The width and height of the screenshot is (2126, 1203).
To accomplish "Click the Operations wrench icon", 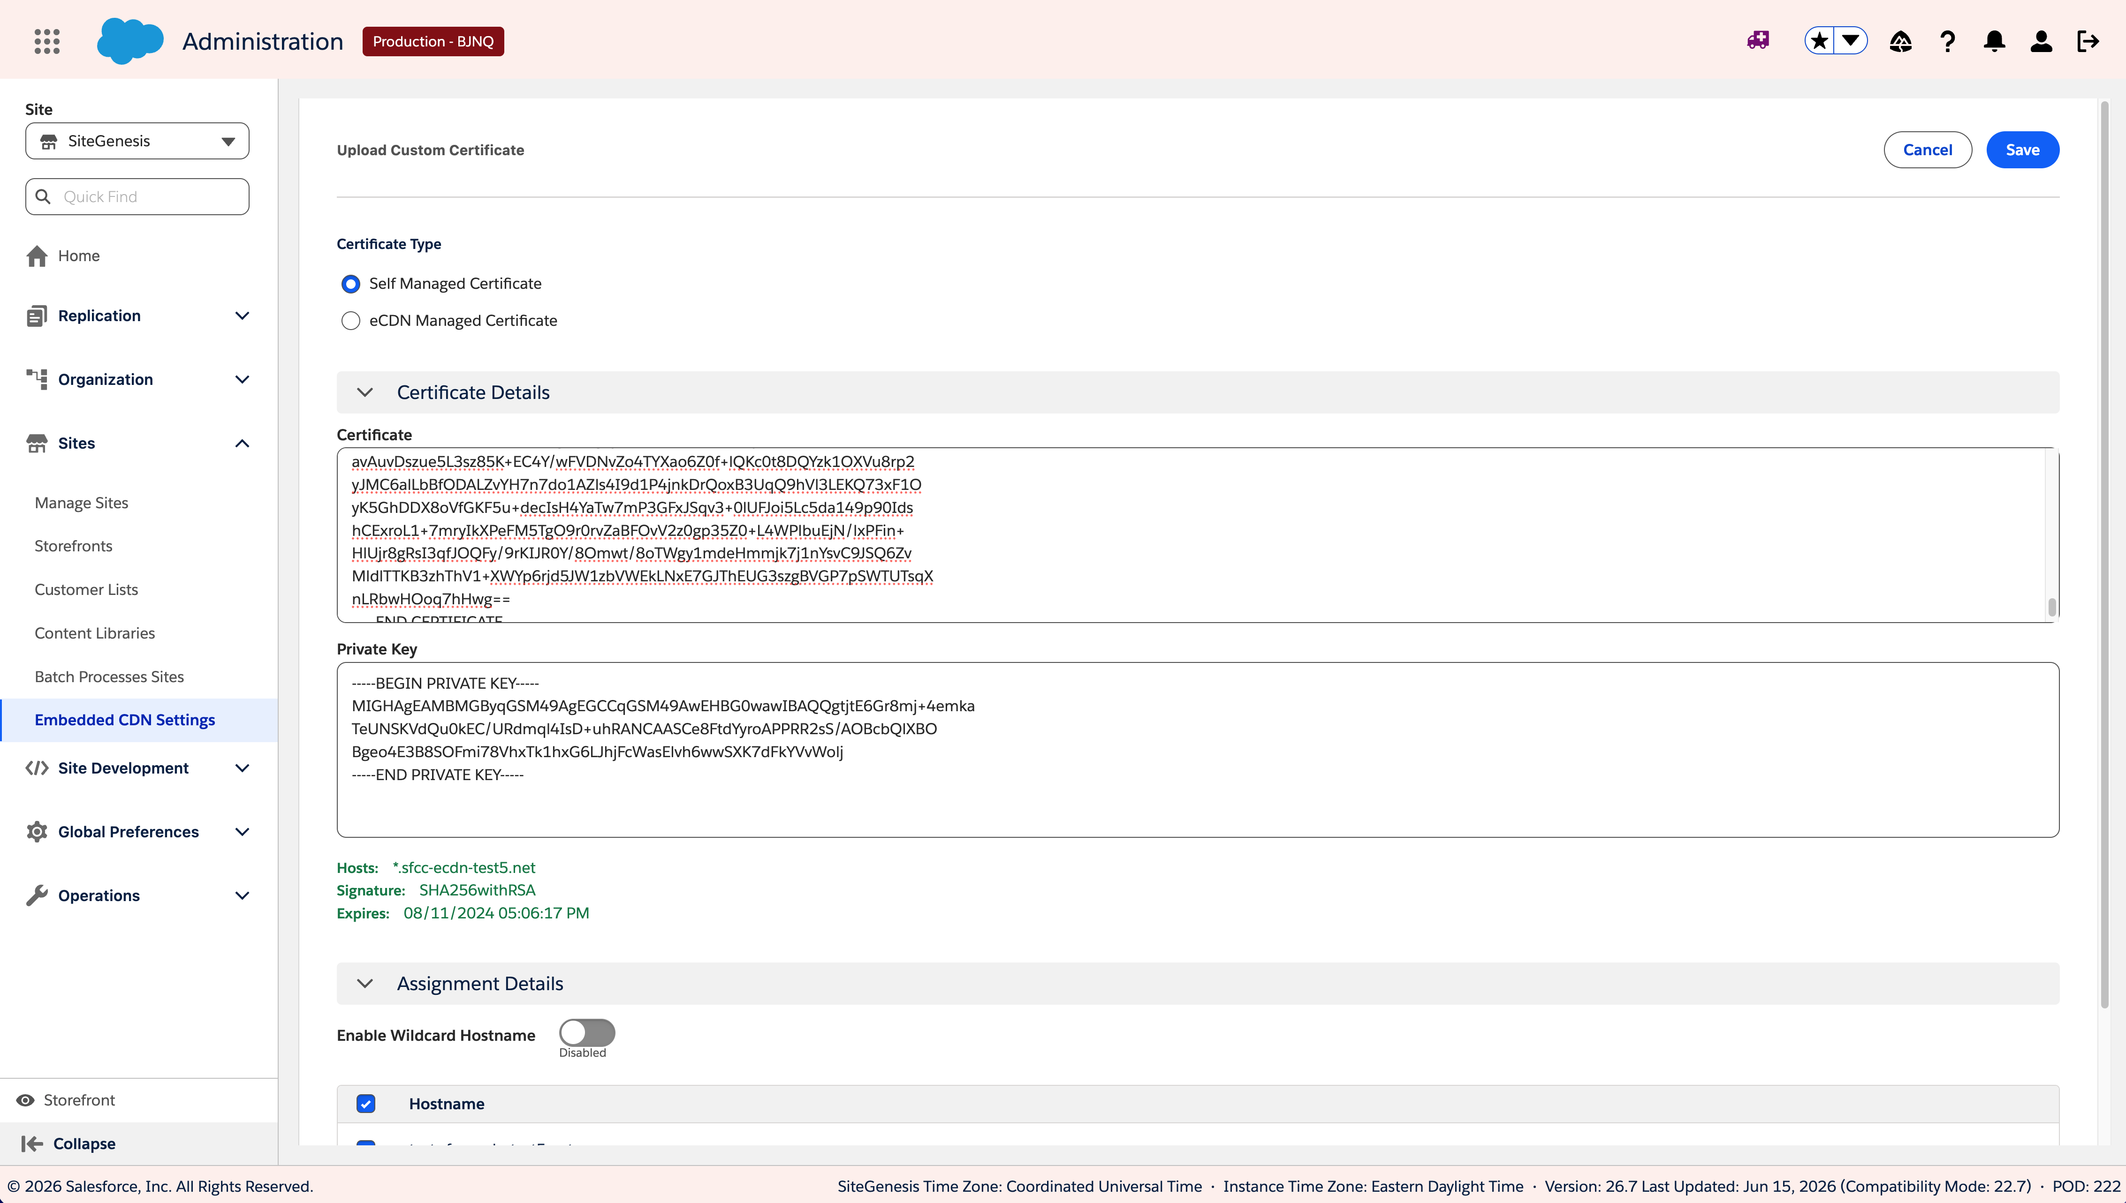I will [37, 895].
